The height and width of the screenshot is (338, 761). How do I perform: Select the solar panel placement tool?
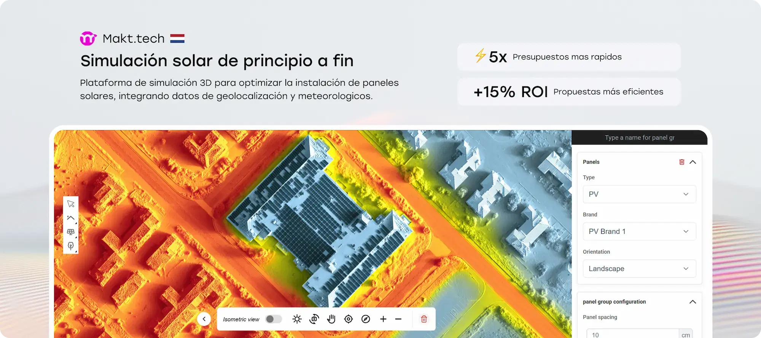(71, 232)
